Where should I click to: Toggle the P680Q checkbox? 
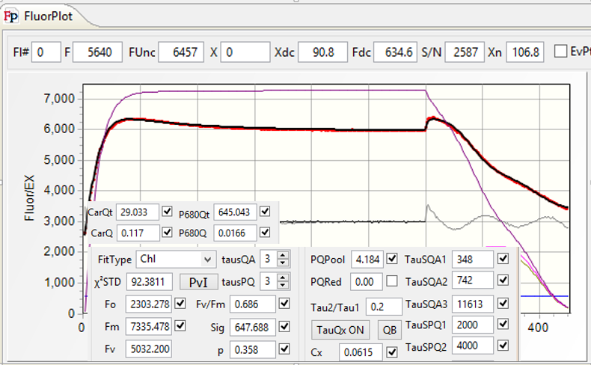pos(265,233)
